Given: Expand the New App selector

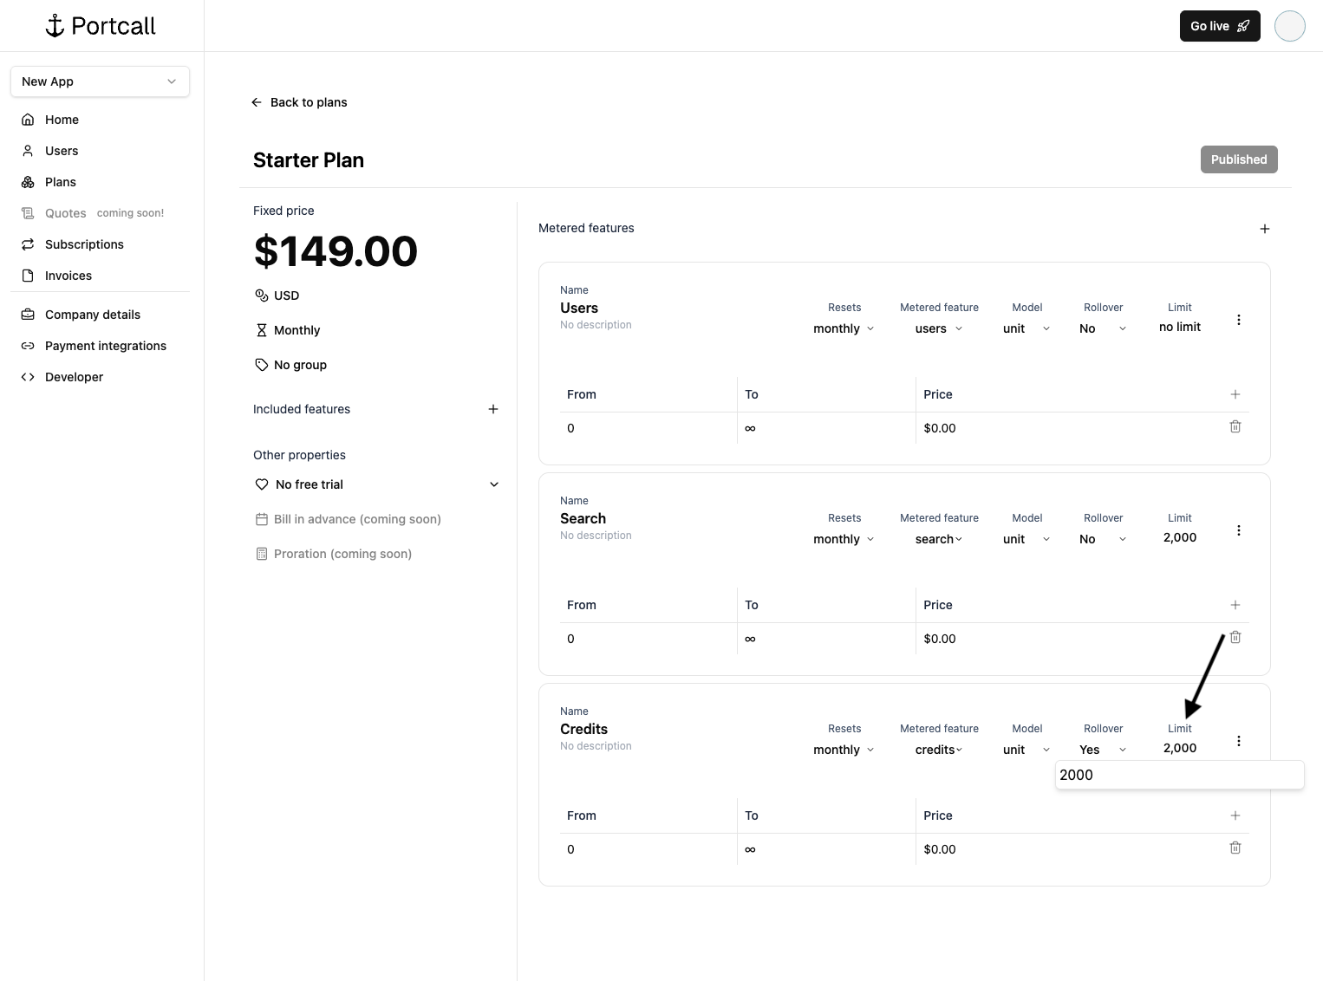Looking at the screenshot, I should (x=100, y=81).
